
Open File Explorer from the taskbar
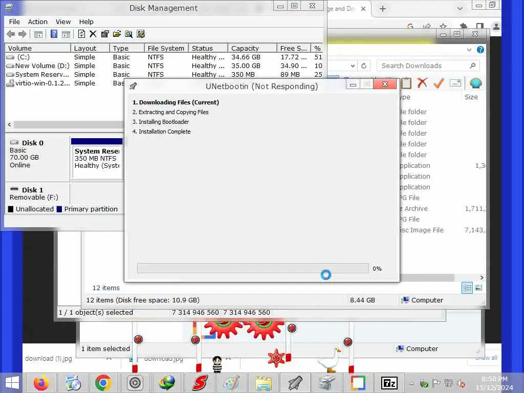264,383
